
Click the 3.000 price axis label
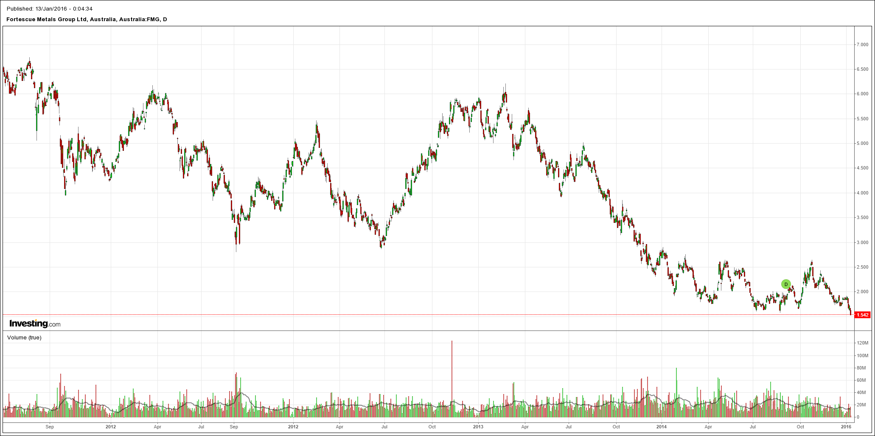tap(862, 242)
